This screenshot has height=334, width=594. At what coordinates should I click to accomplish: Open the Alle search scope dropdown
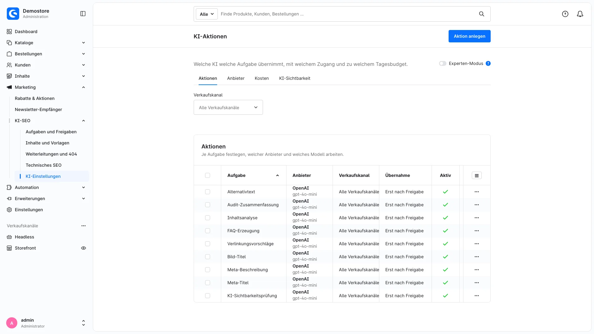pyautogui.click(x=207, y=14)
